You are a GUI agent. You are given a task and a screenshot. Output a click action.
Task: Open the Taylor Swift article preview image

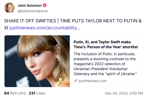(37, 61)
